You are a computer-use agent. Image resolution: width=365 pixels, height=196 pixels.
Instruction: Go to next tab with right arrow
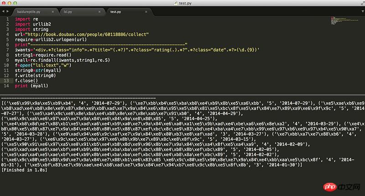(8, 11)
